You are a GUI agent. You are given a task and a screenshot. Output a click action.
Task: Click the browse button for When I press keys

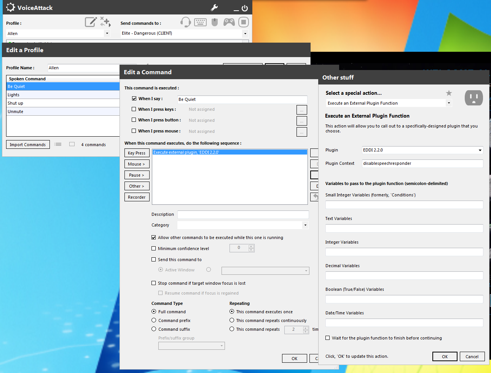[x=301, y=110]
